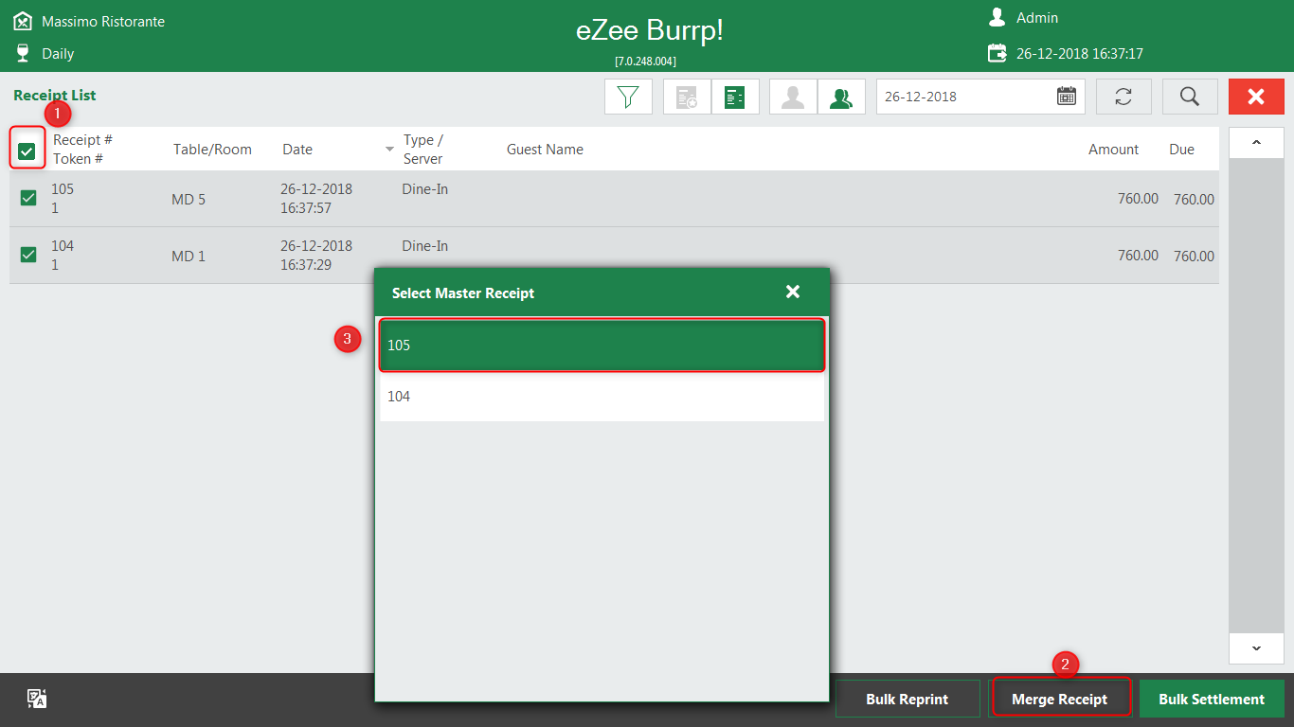Click the Admin user icon

point(997,17)
